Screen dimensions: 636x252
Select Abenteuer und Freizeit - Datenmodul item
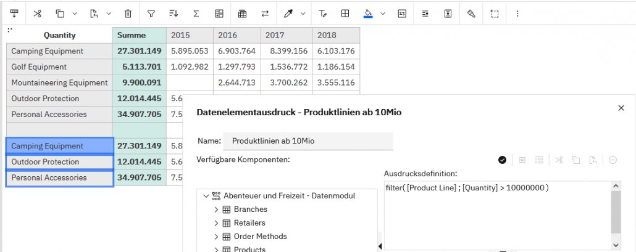pyautogui.click(x=289, y=196)
